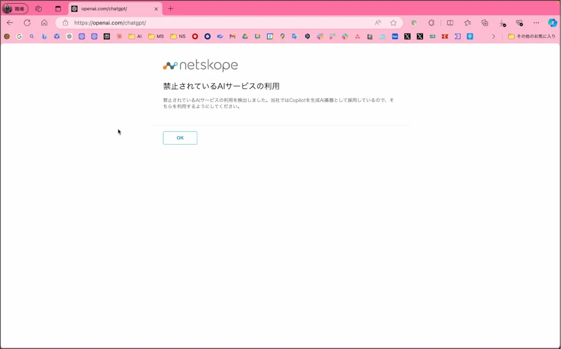Expand the AI favorites folder
The height and width of the screenshot is (349, 561).
(x=135, y=36)
